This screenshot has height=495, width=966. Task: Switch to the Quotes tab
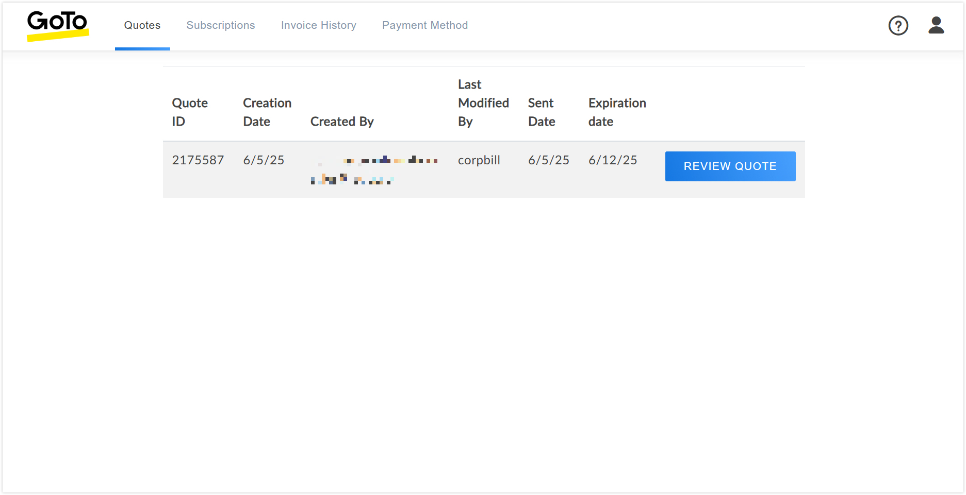[x=142, y=25]
